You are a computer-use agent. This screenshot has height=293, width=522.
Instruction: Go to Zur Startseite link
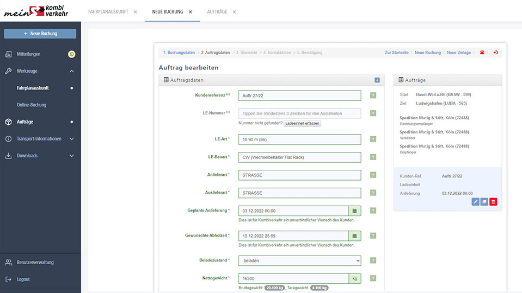(x=396, y=53)
